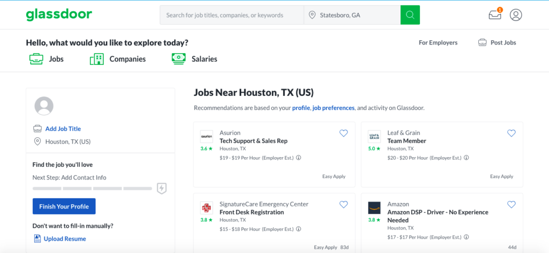Click the Leaf & Grain company logo
The width and height of the screenshot is (549, 253).
point(374,137)
